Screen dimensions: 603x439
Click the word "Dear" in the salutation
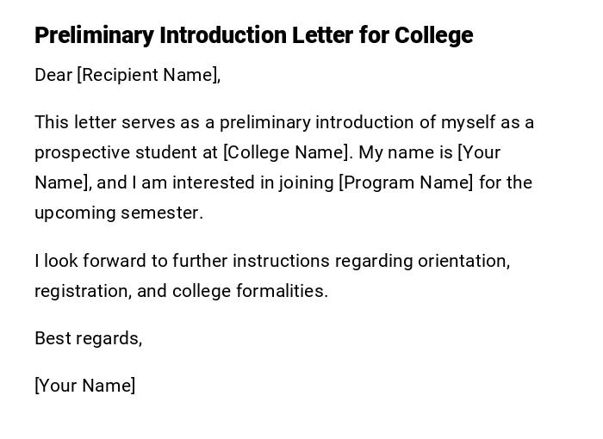click(53, 75)
